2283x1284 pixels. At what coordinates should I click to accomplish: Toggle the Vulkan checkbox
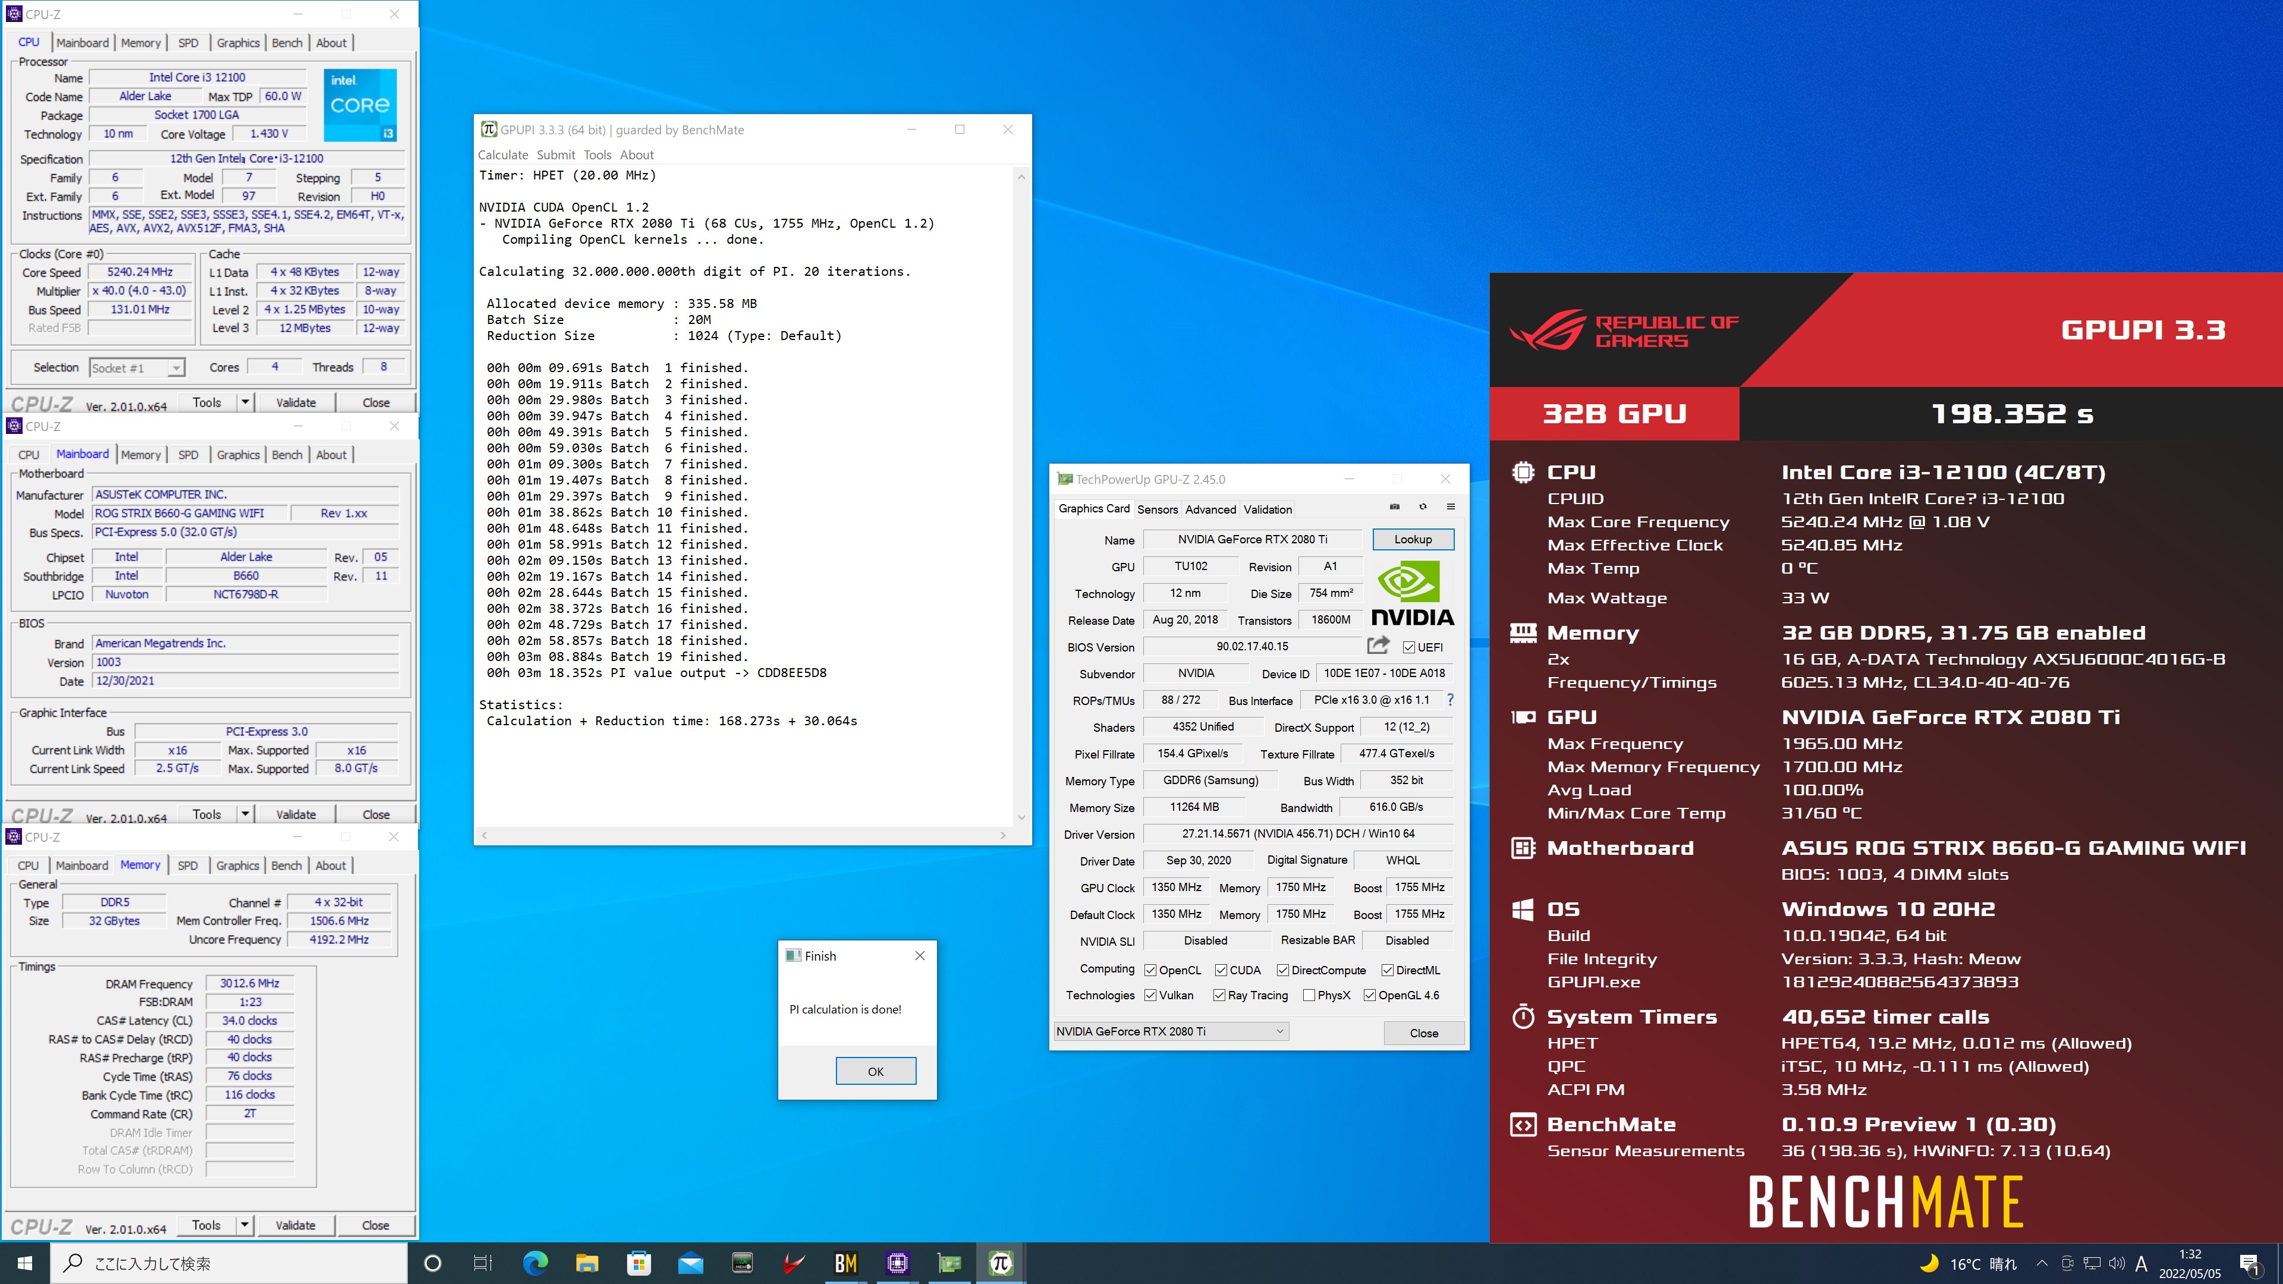click(x=1150, y=995)
